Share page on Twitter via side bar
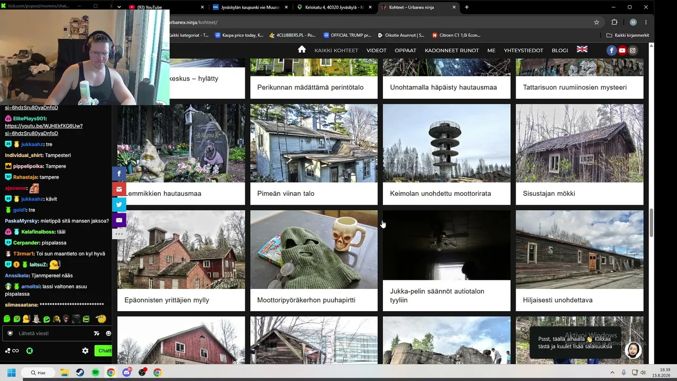This screenshot has height=381, width=677. point(119,204)
